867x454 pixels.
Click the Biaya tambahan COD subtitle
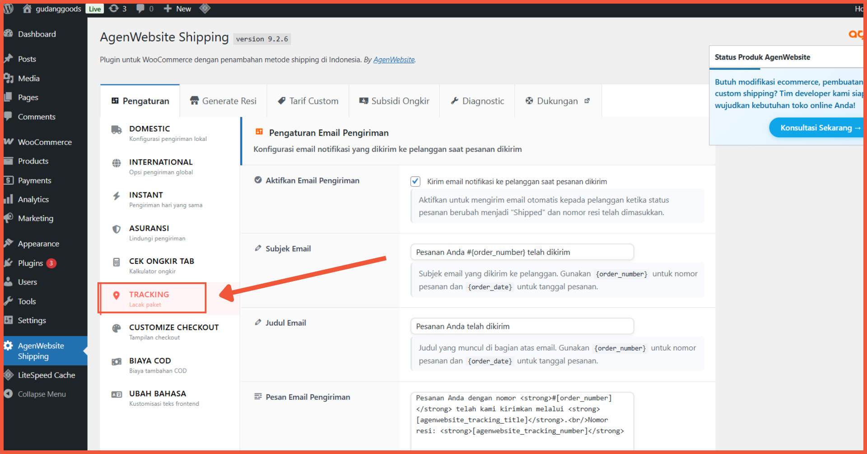tap(158, 371)
